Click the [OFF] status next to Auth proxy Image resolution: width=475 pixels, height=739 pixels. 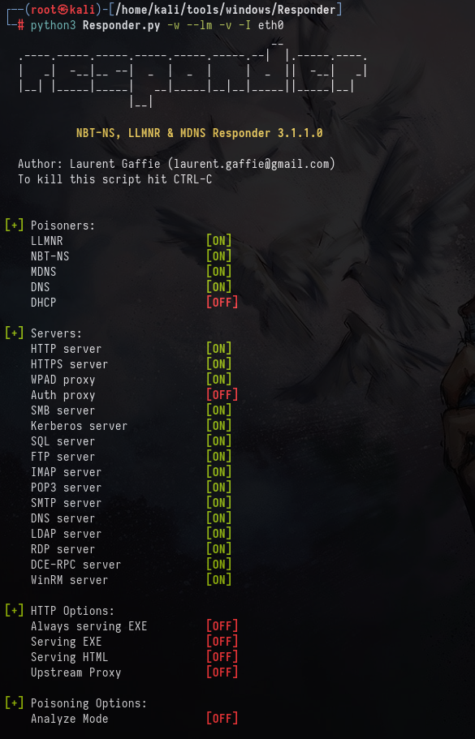222,395
